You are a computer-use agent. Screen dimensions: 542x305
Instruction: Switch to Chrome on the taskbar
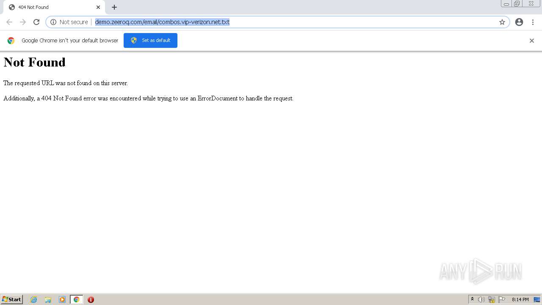pyautogui.click(x=76, y=299)
